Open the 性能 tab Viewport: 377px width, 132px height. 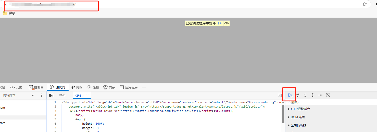[x=93, y=87]
